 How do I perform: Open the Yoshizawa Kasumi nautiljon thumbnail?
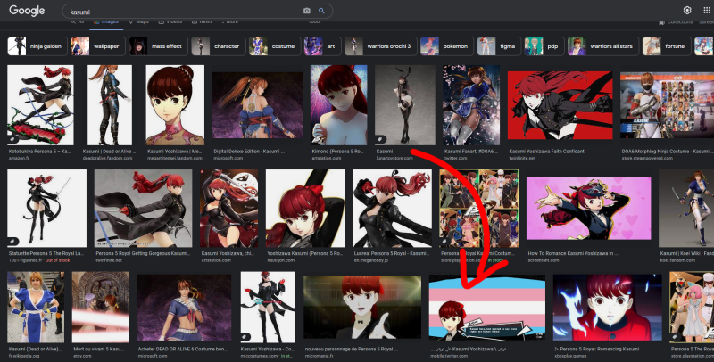point(305,209)
